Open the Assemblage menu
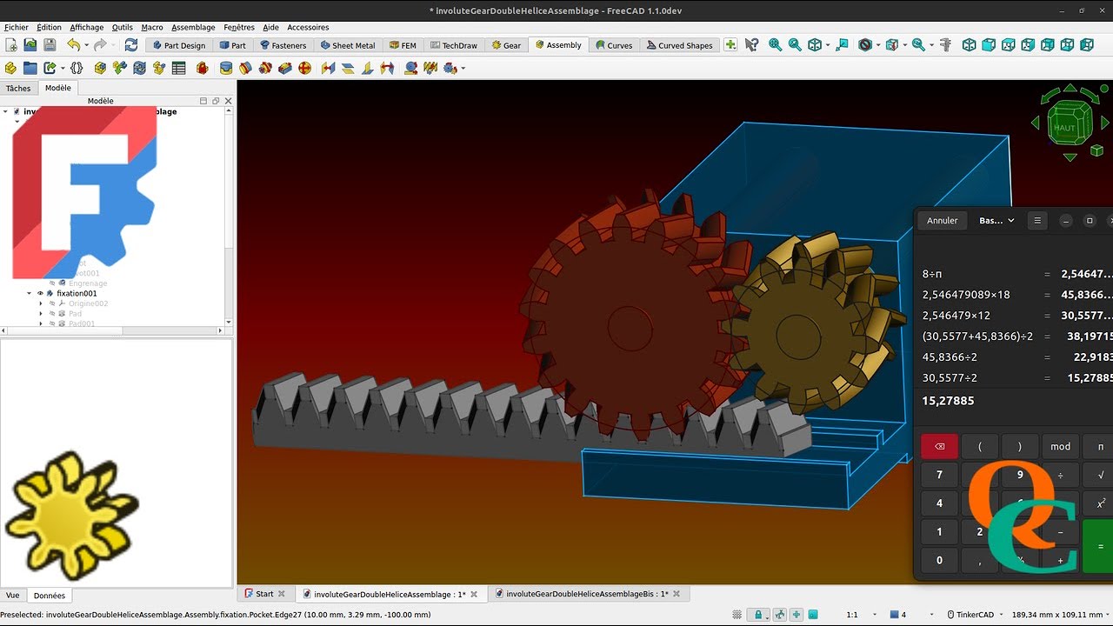The width and height of the screenshot is (1113, 626). click(193, 27)
